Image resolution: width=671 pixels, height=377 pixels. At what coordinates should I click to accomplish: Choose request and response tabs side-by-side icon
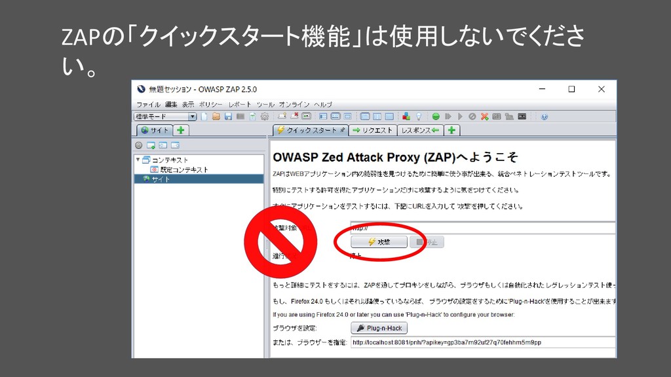coord(364,117)
